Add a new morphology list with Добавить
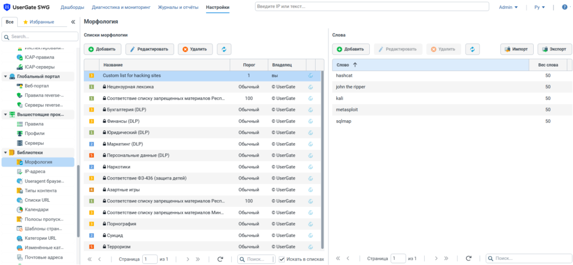 (x=102, y=49)
